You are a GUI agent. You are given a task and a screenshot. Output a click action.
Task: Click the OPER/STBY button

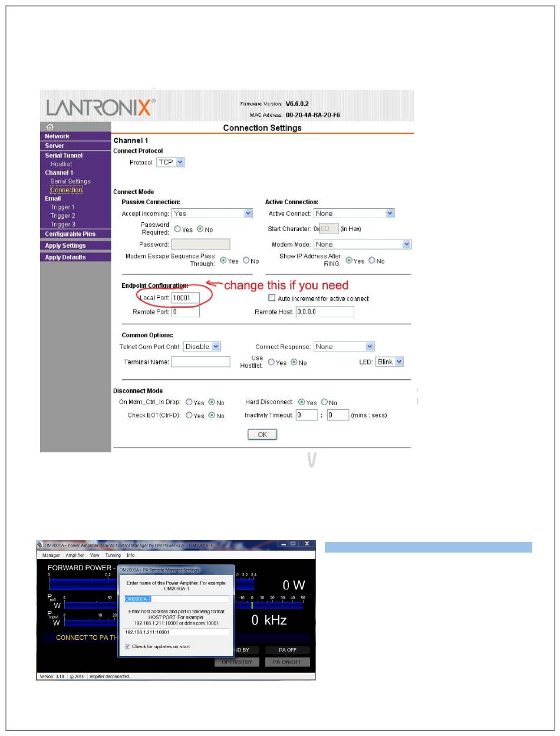(x=237, y=662)
